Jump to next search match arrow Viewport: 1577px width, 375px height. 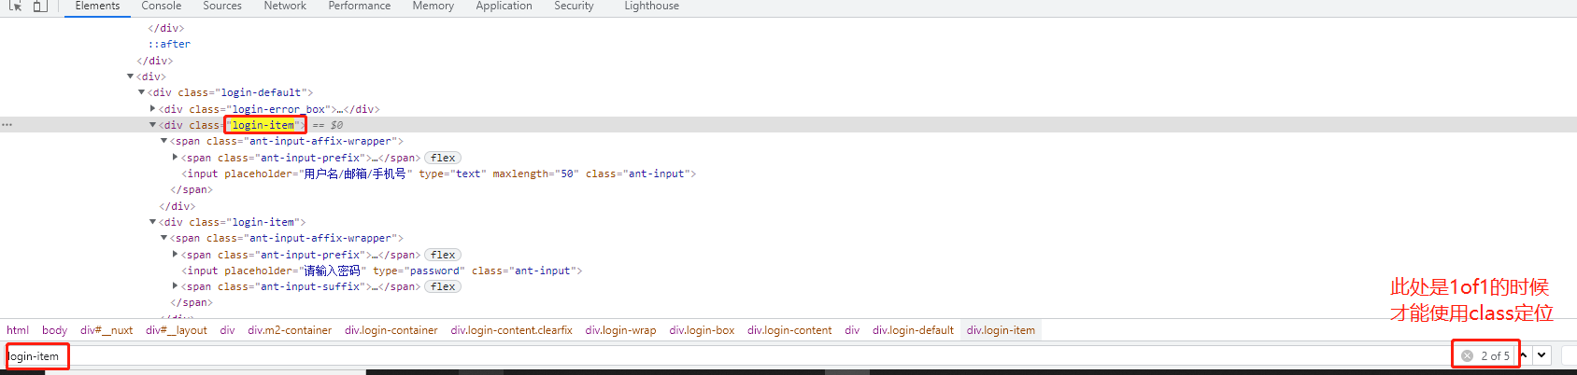coord(1541,355)
